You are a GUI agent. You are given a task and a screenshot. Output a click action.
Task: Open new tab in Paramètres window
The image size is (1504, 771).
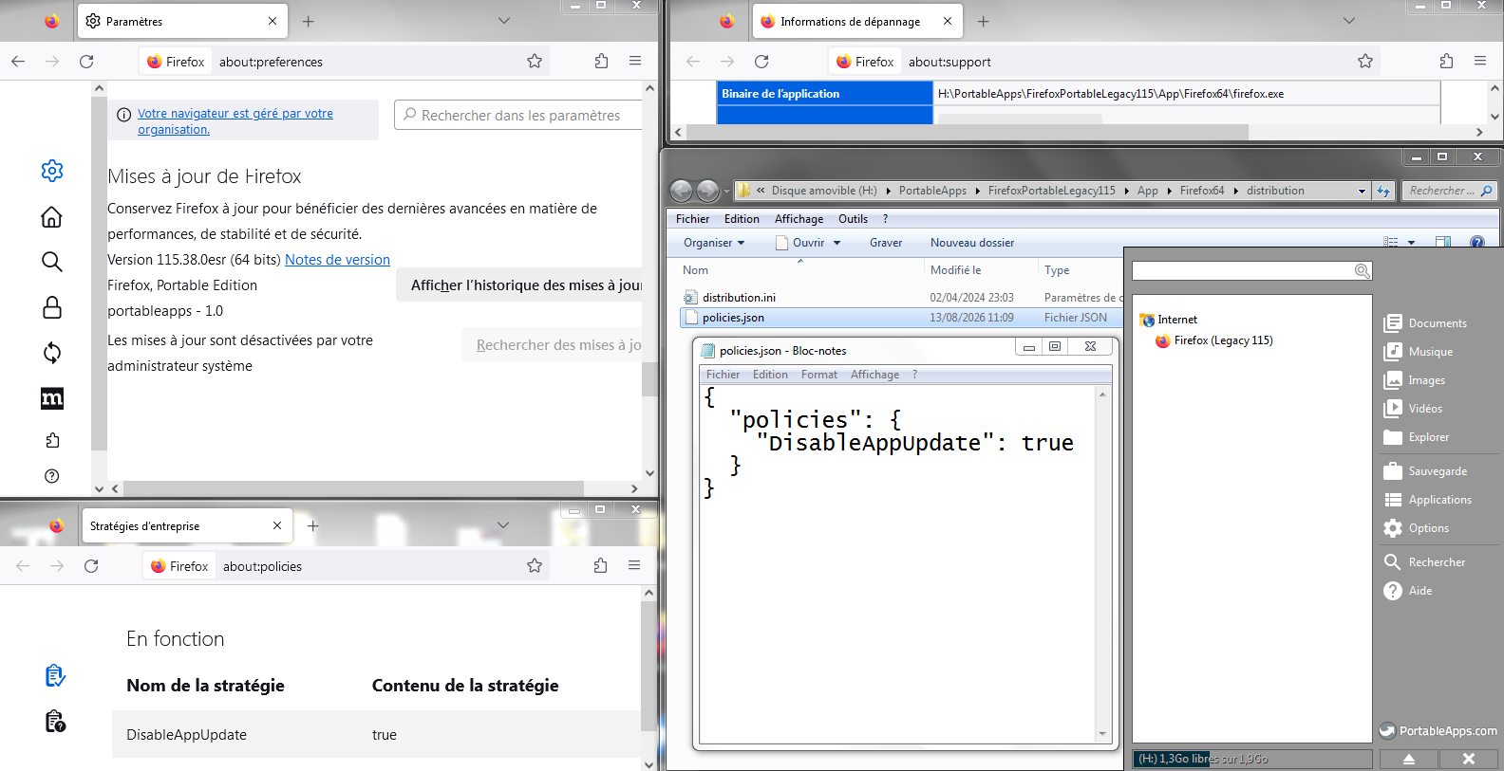pyautogui.click(x=309, y=21)
